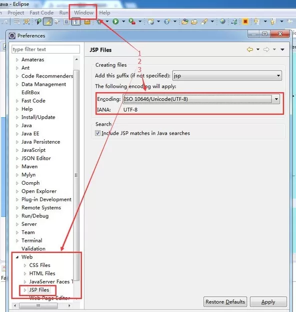Select EditBox in preferences tree
Screen dimensions: 296x312
30,93
